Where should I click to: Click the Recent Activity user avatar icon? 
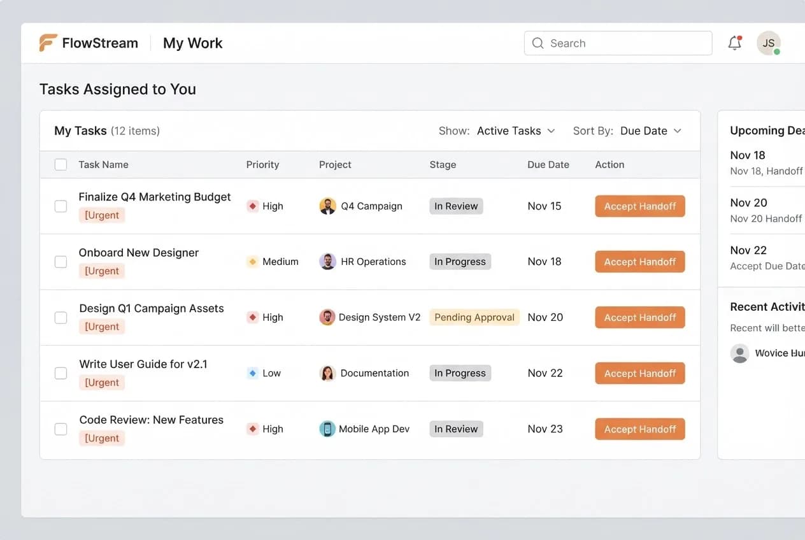coord(739,353)
